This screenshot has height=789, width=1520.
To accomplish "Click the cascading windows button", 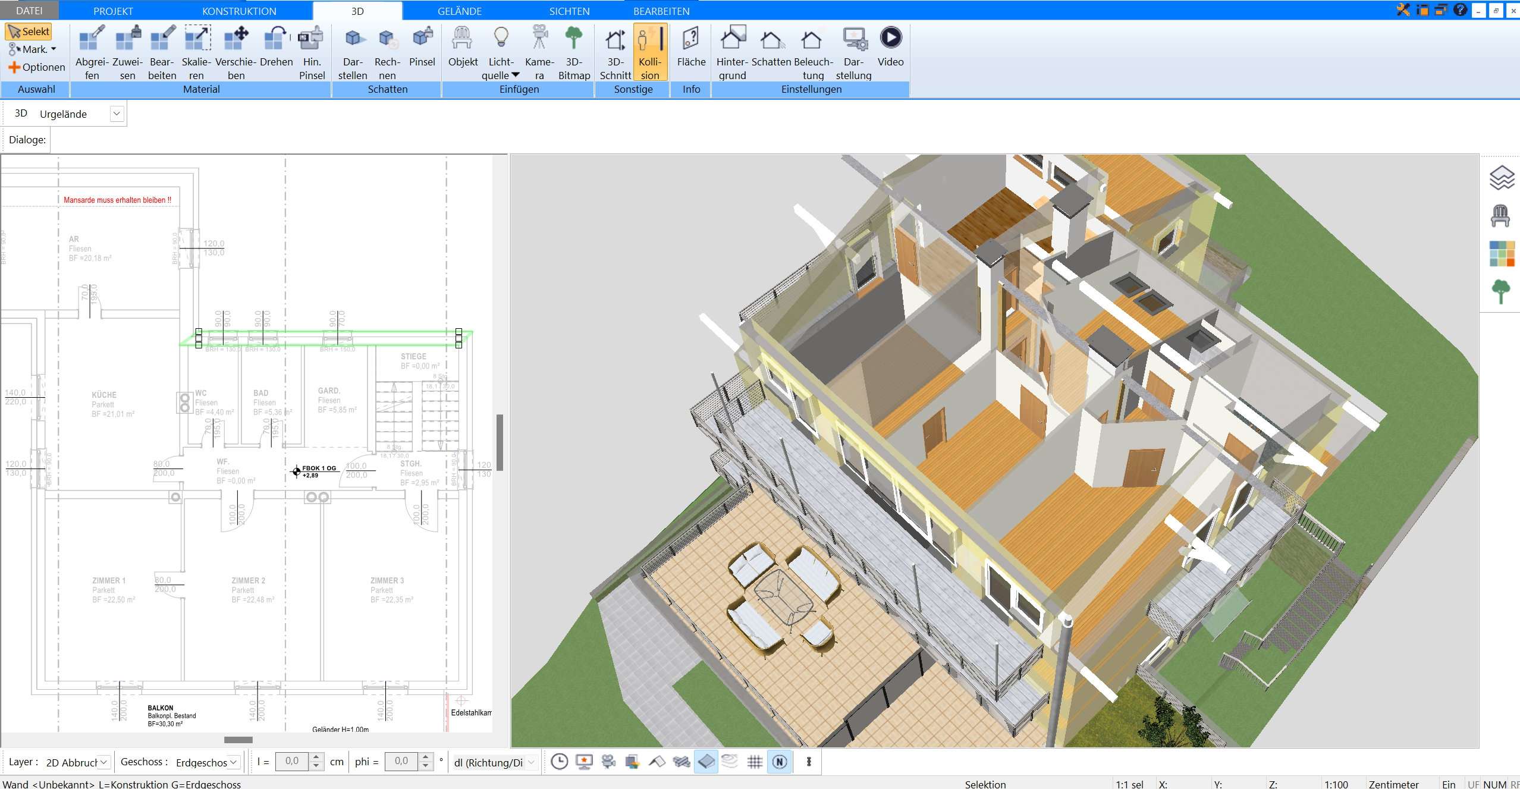I will tap(1440, 10).
